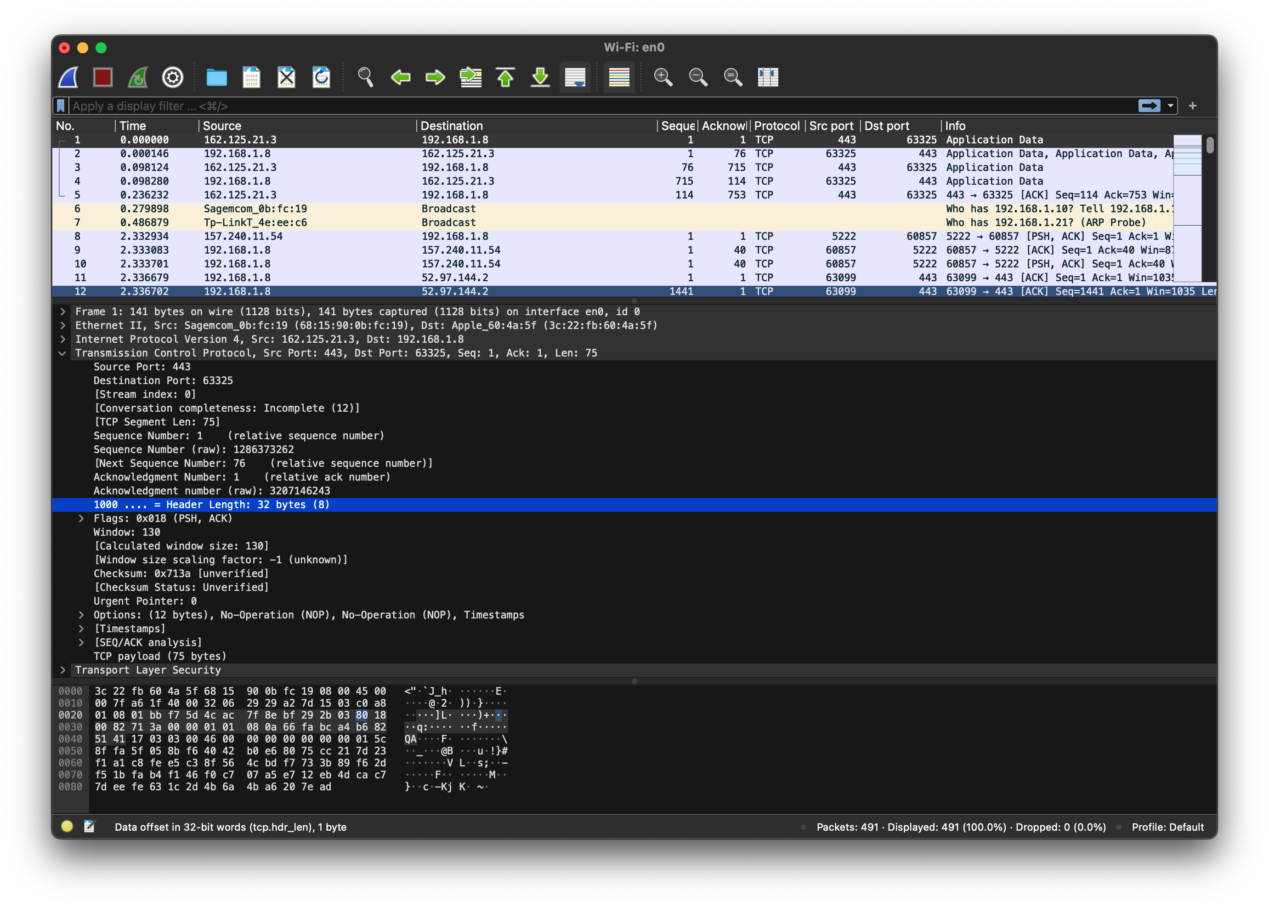Sort by the Protocol column header
This screenshot has height=907, width=1269.
pyautogui.click(x=777, y=125)
